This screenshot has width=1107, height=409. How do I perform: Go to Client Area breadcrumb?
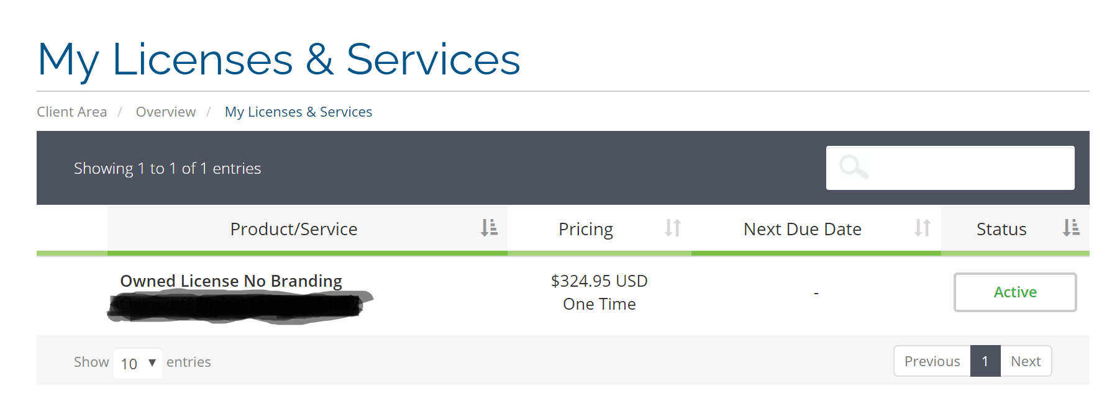(x=72, y=112)
